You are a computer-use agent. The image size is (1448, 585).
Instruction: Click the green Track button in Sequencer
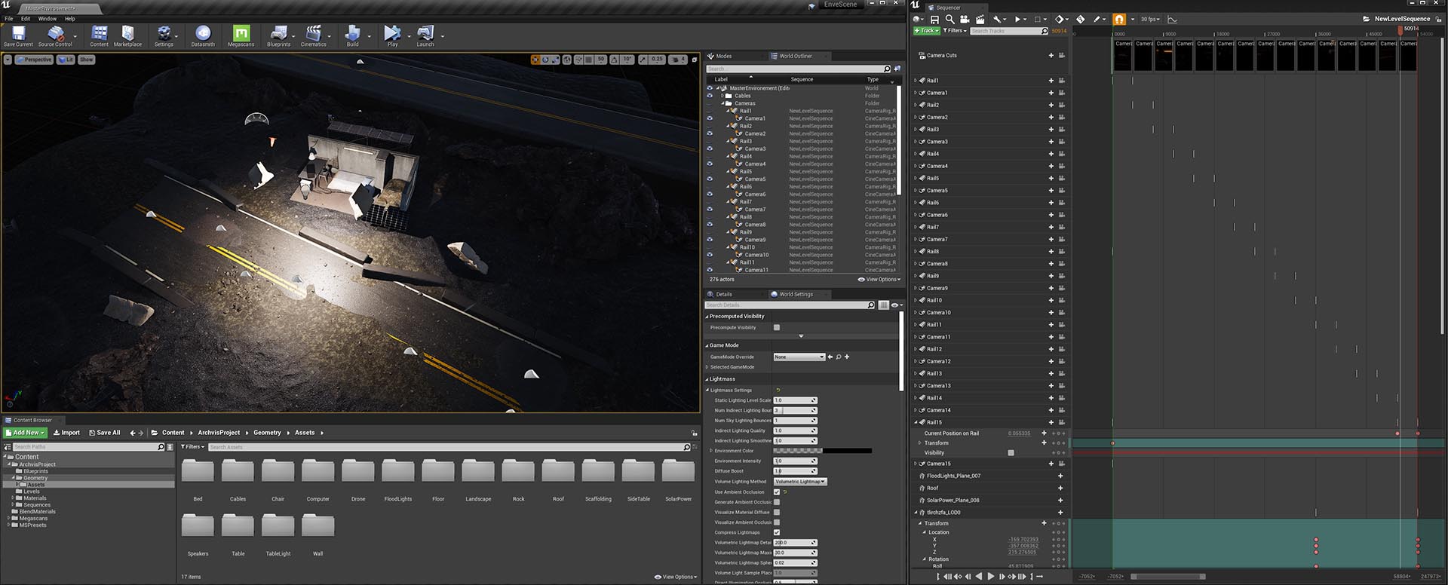(x=925, y=31)
